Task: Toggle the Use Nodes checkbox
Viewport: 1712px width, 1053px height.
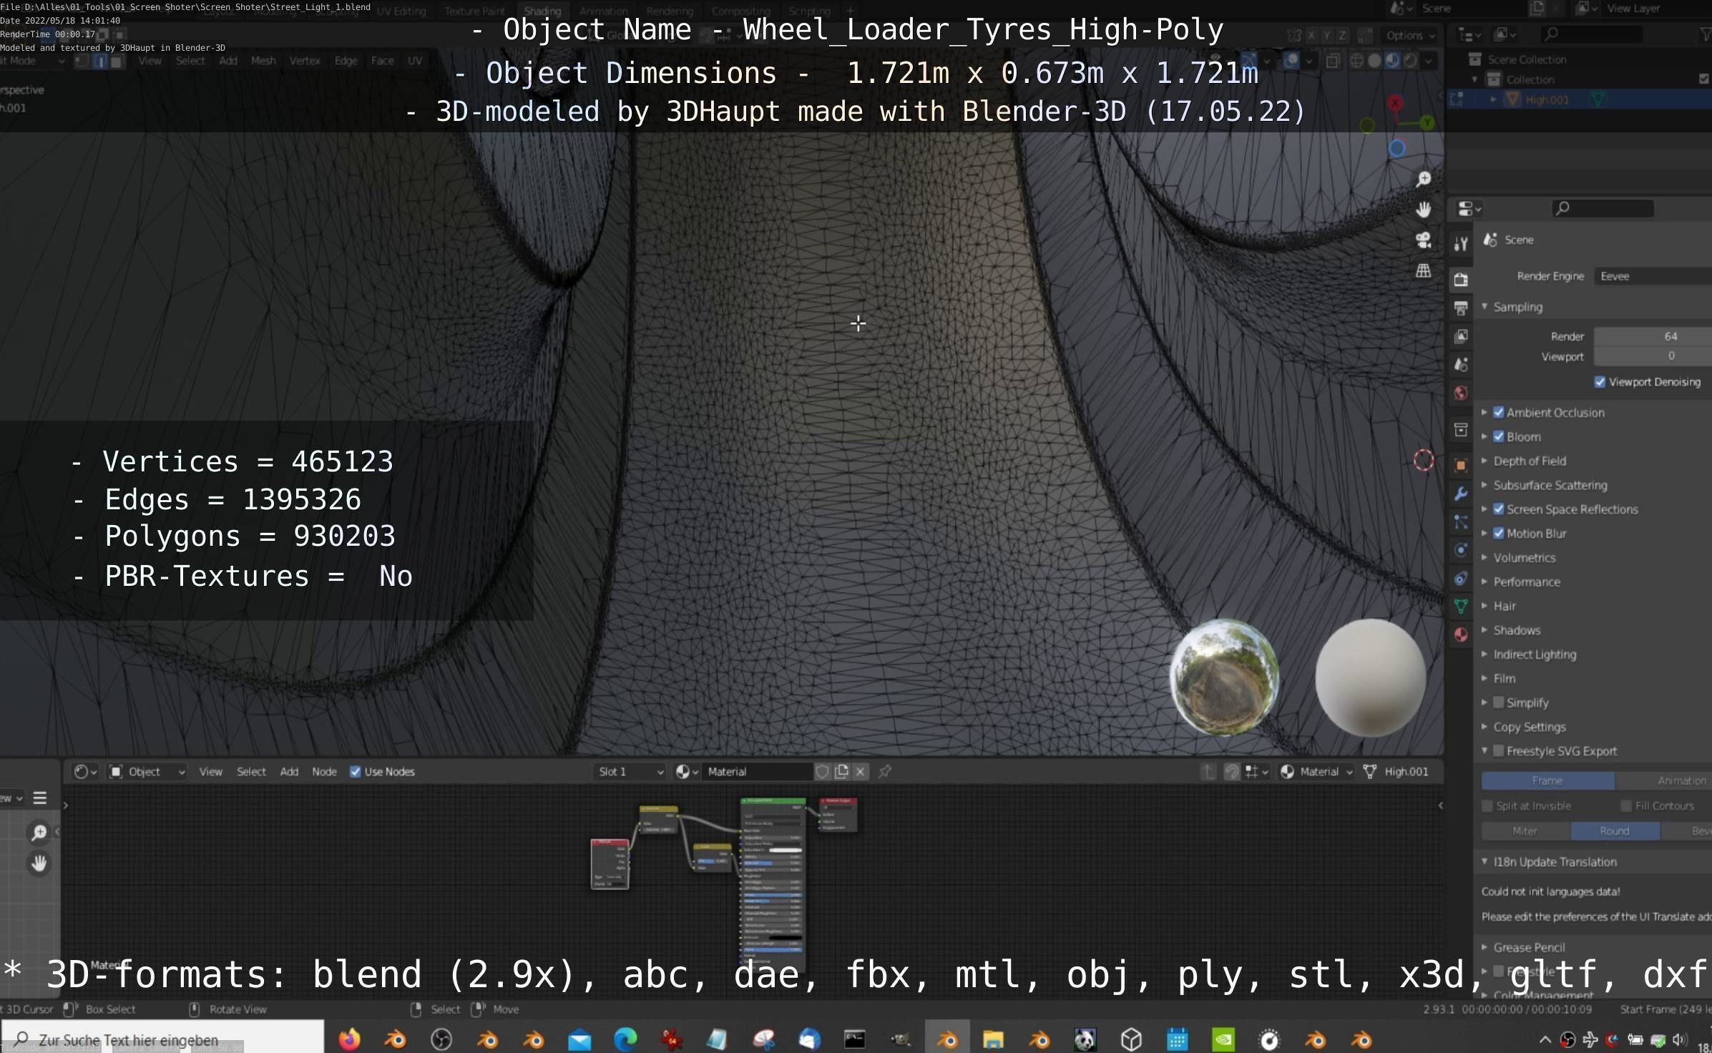Action: 356,771
